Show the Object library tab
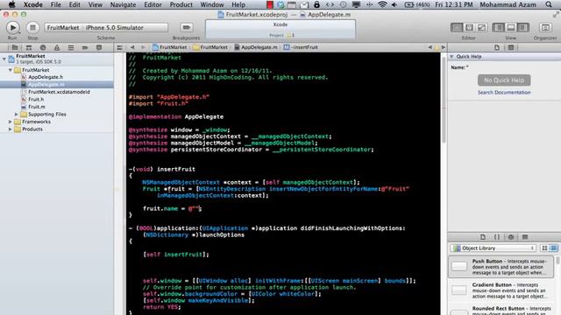 point(511,237)
